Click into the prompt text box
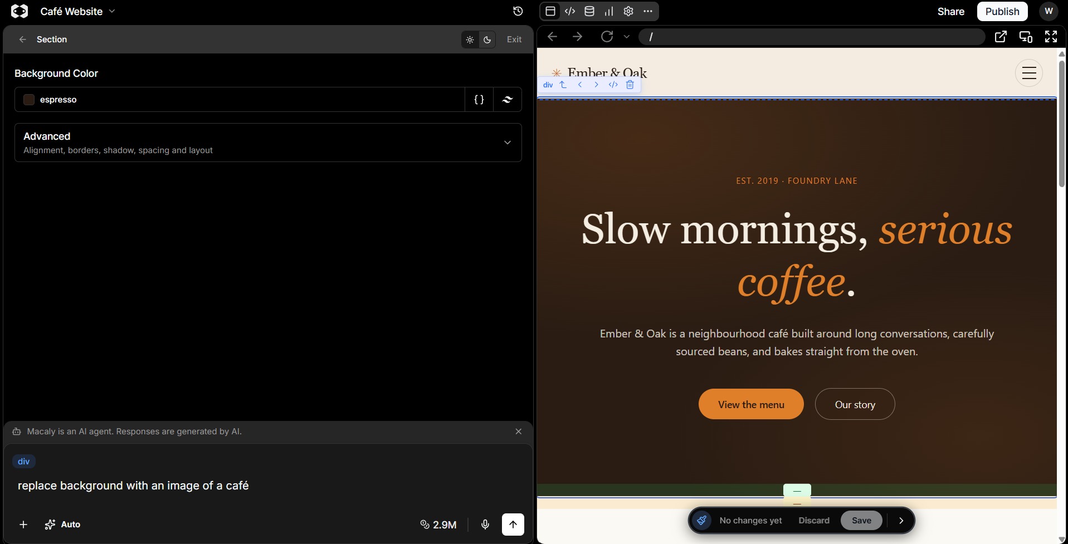 pyautogui.click(x=268, y=486)
